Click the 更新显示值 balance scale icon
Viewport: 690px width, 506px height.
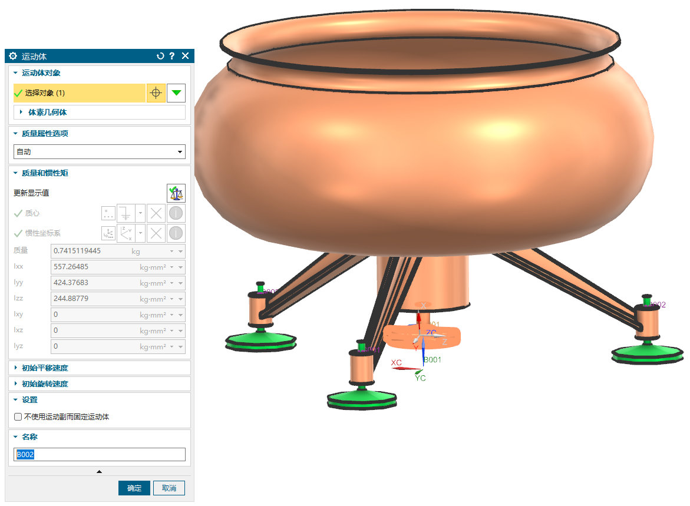176,193
